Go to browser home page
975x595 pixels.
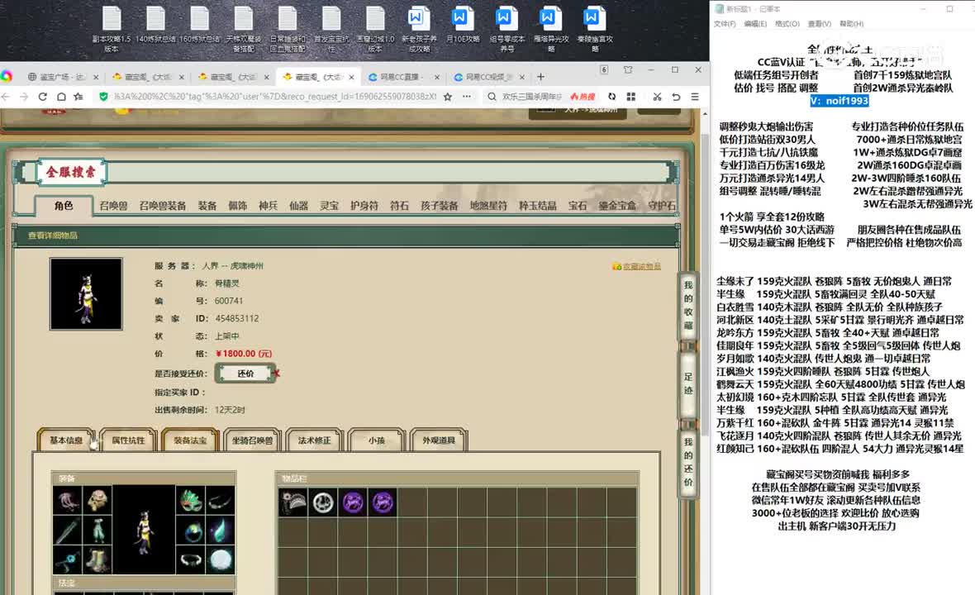(61, 97)
